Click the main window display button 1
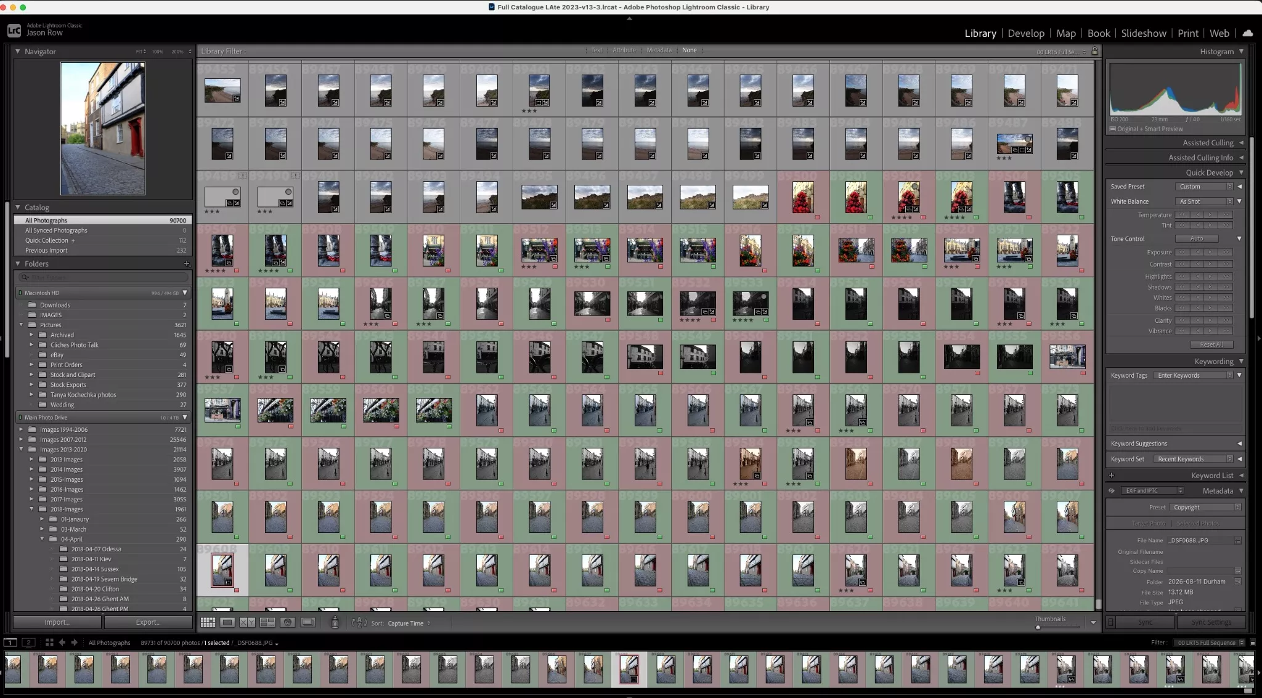 click(x=10, y=643)
